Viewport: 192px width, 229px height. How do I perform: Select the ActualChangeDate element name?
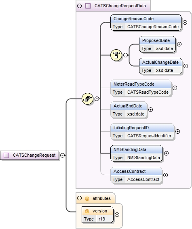tap(160, 62)
